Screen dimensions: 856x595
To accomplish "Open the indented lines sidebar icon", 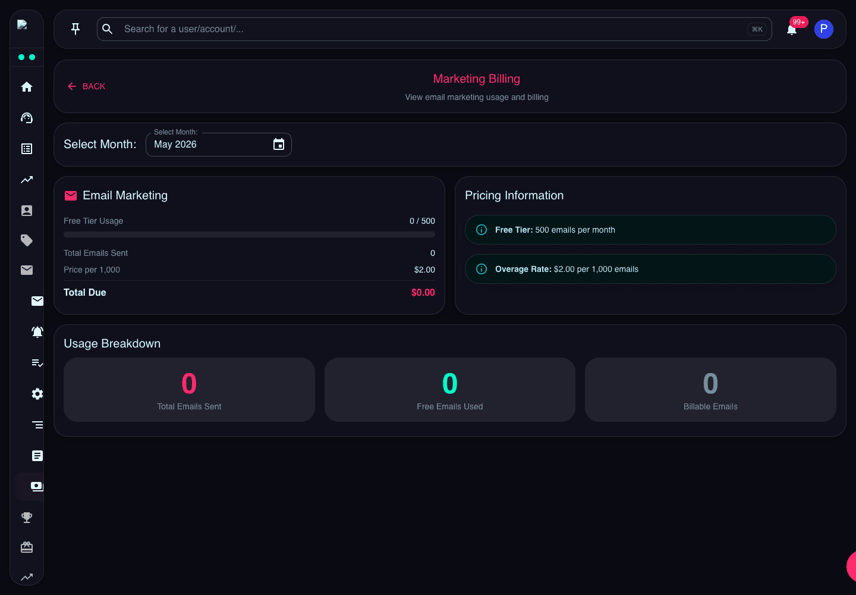I will [x=37, y=425].
